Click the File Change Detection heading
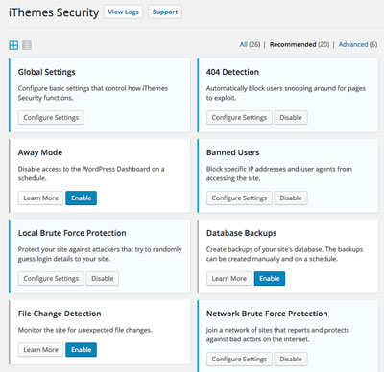 tap(60, 314)
